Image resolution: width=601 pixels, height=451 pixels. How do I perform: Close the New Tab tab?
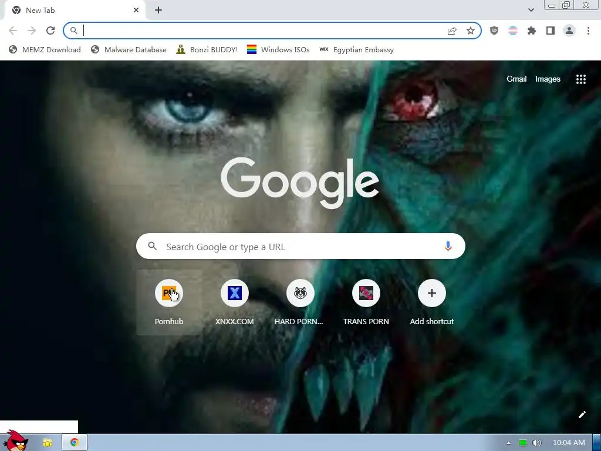tap(136, 11)
